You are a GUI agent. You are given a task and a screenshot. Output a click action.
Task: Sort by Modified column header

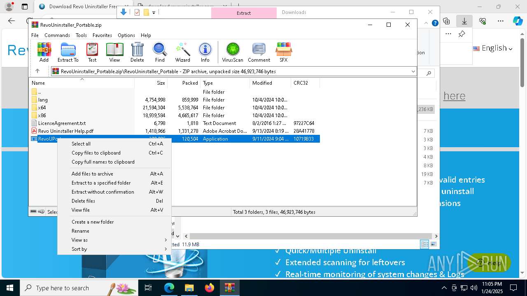click(x=270, y=83)
